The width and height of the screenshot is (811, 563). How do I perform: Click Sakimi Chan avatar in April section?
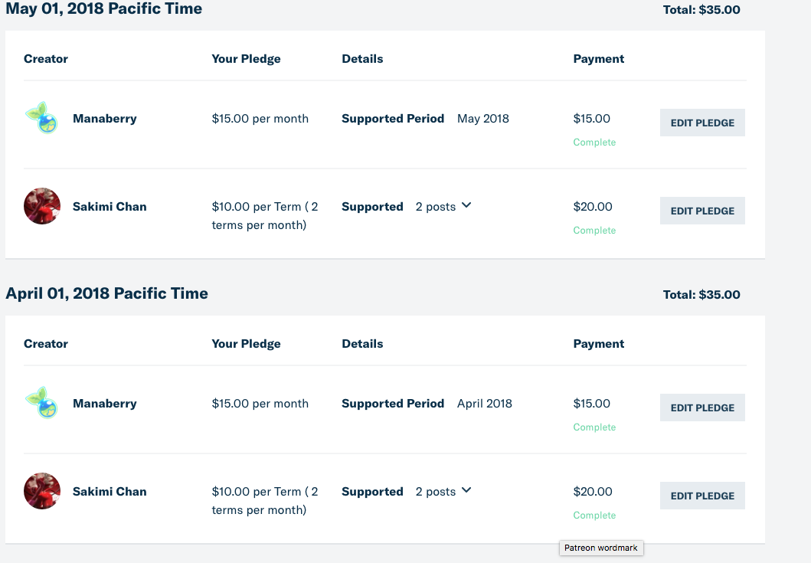pyautogui.click(x=42, y=490)
